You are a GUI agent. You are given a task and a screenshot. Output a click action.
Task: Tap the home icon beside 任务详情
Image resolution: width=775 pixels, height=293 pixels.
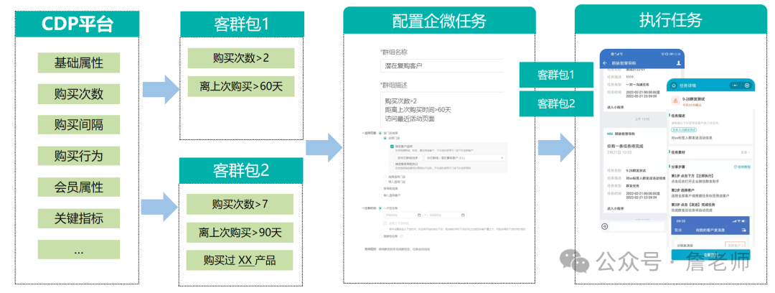coord(674,85)
